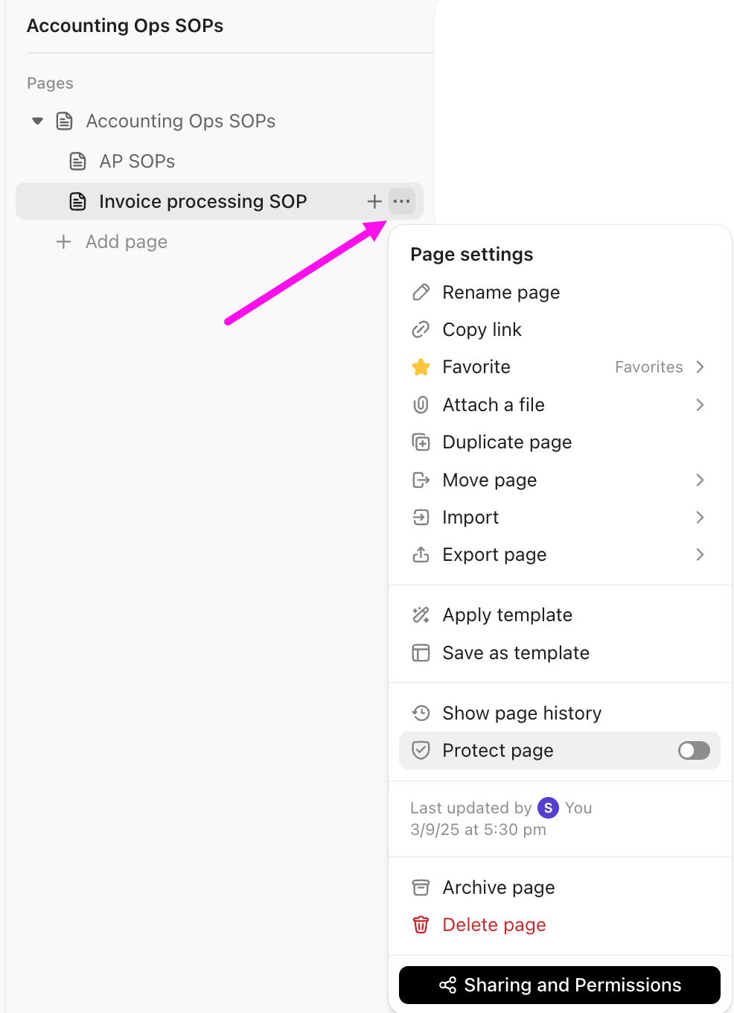This screenshot has width=734, height=1013.
Task: Click the ellipsis options button on Invoice processing SOP
Action: [402, 201]
